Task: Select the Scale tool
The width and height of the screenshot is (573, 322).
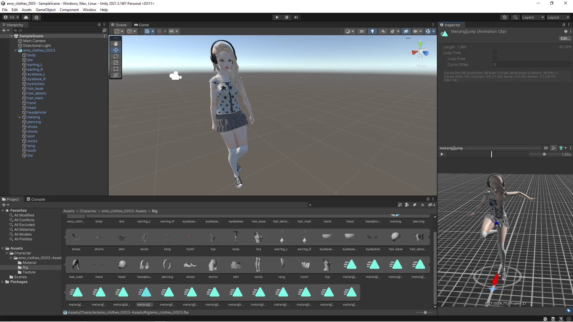Action: pos(115,63)
